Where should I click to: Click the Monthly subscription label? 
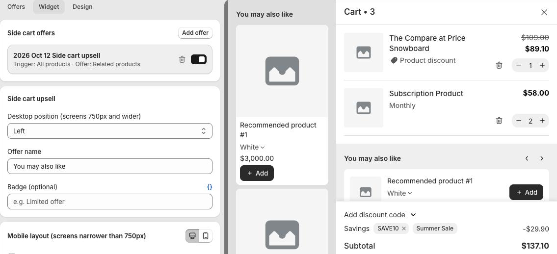[402, 105]
